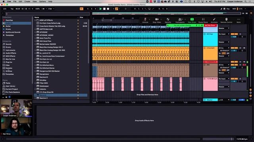Open the File menu
The image size is (254, 142).
click(x=15, y=2)
